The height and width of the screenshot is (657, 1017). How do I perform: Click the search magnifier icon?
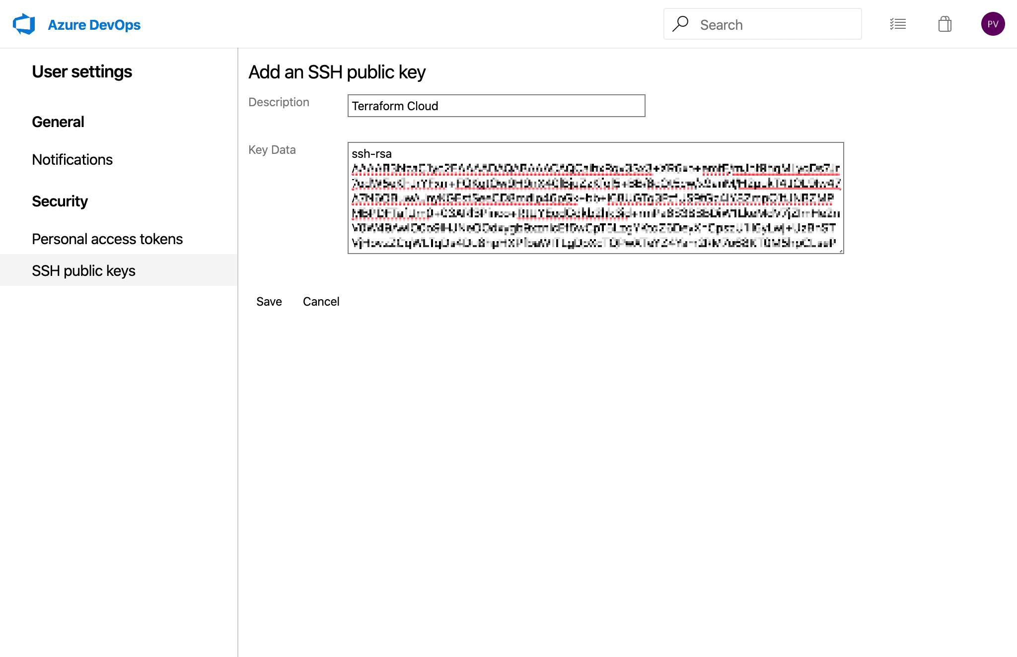[680, 24]
